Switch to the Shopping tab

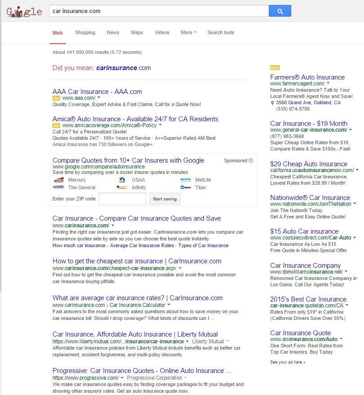[x=85, y=32]
